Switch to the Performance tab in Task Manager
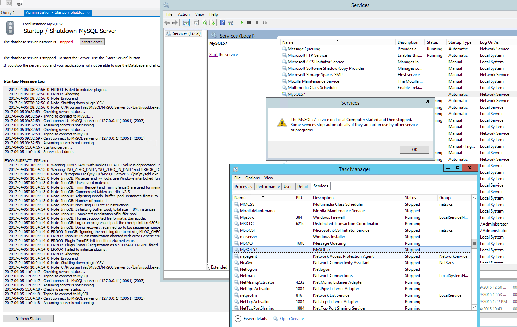 [268, 186]
